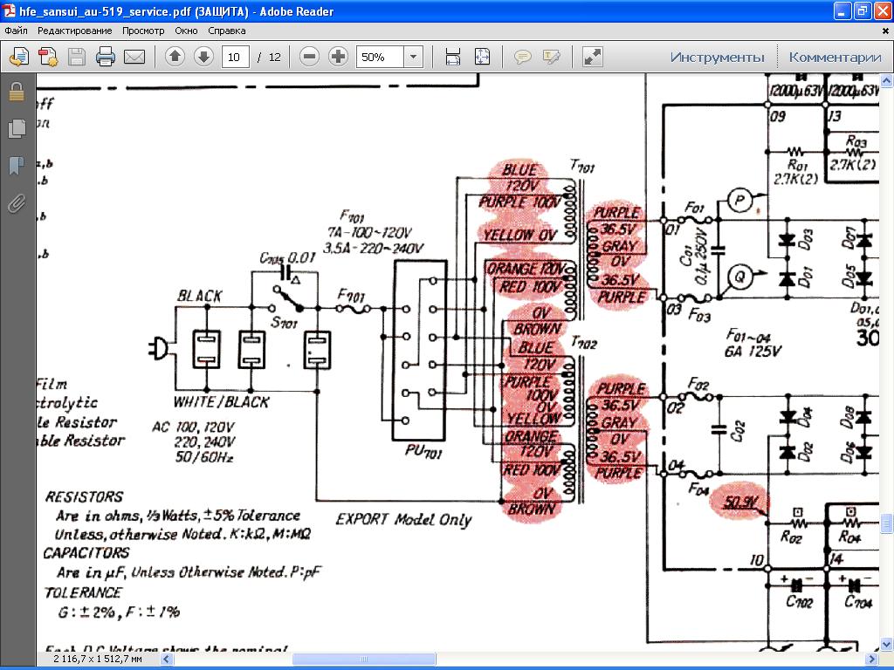Image resolution: width=894 pixels, height=670 pixels.
Task: Open the Инструменты pane
Action: 717,58
